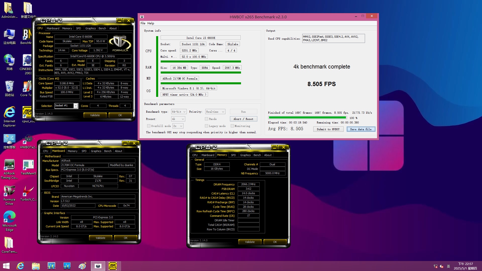This screenshot has width=482, height=271.
Task: Click Save data file button
Action: pyautogui.click(x=361, y=129)
